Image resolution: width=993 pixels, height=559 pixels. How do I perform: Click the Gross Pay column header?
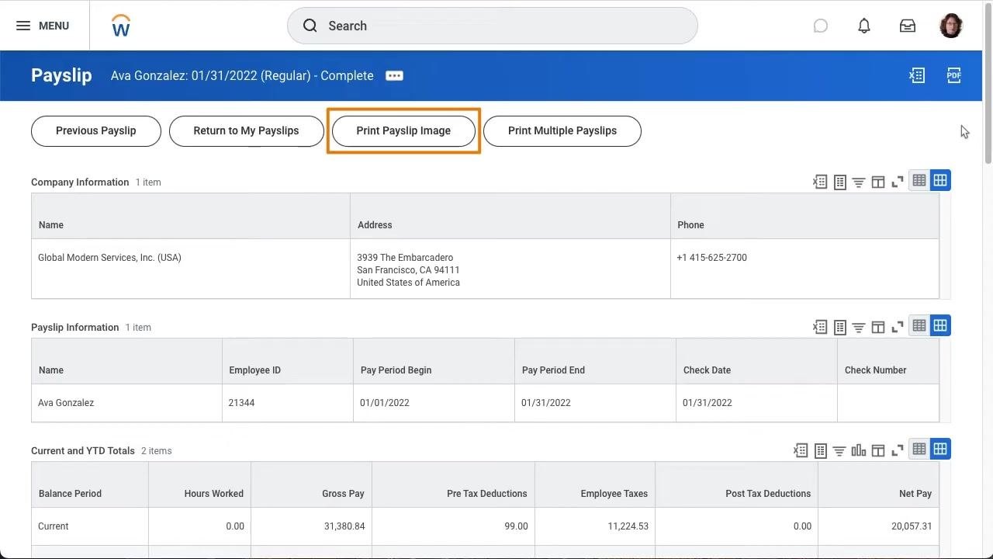point(311,485)
